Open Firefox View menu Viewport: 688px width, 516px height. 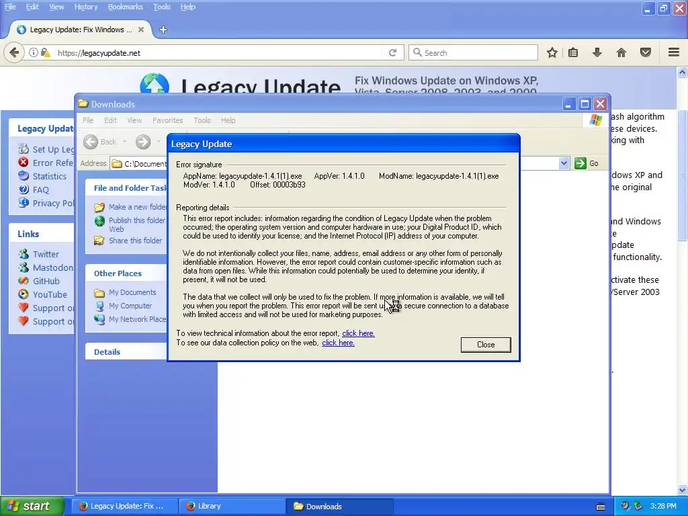[56, 7]
